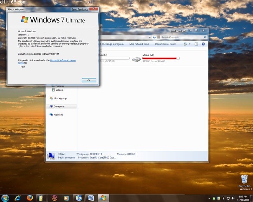The width and height of the screenshot is (253, 202).
Task: Click Workgroup value THURROTT
Action: (96, 154)
